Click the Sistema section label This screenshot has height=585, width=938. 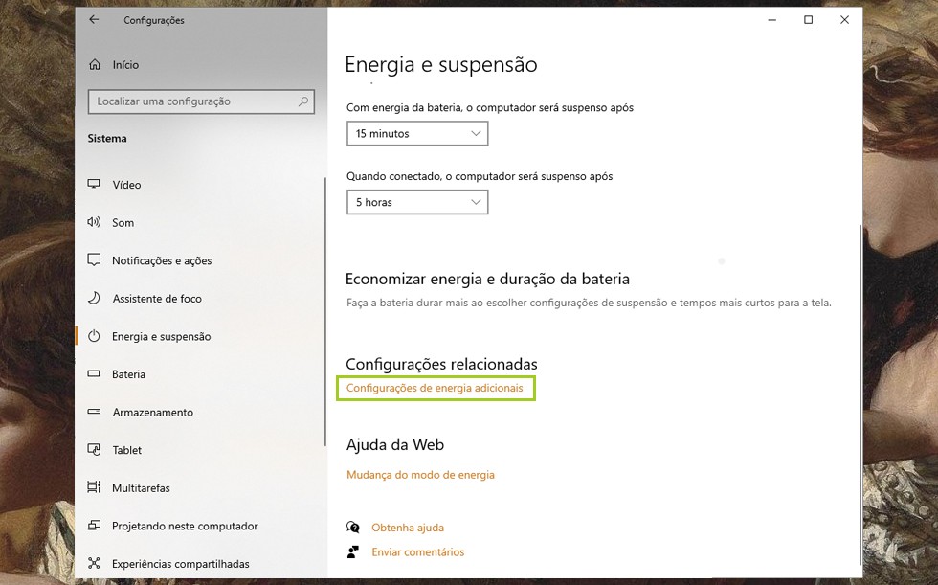click(107, 138)
